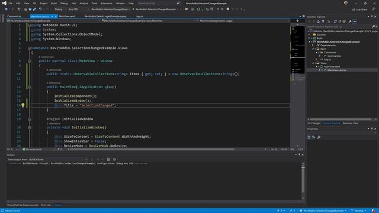Collapse the Views folder
379x213 pixels.
[313, 63]
